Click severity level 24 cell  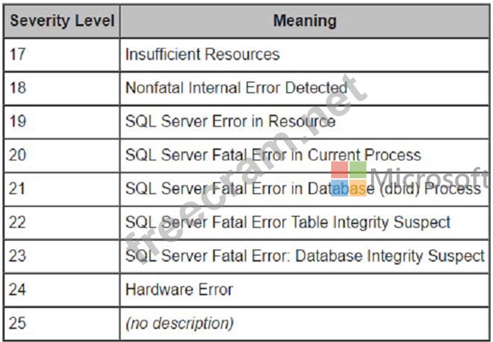[62, 290]
